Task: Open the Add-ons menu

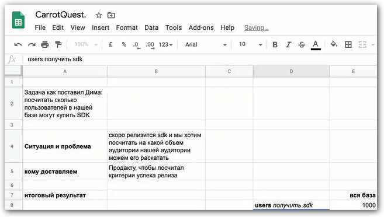Action: coord(201,27)
